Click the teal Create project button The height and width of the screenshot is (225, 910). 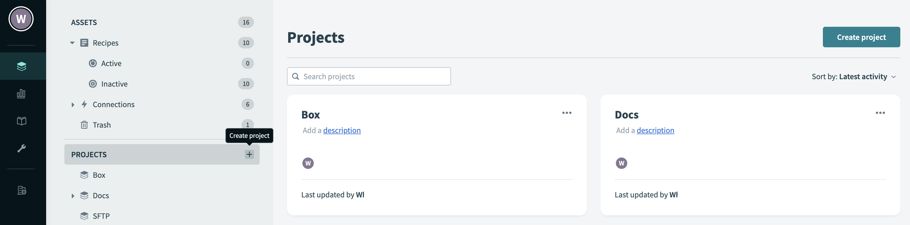(861, 37)
